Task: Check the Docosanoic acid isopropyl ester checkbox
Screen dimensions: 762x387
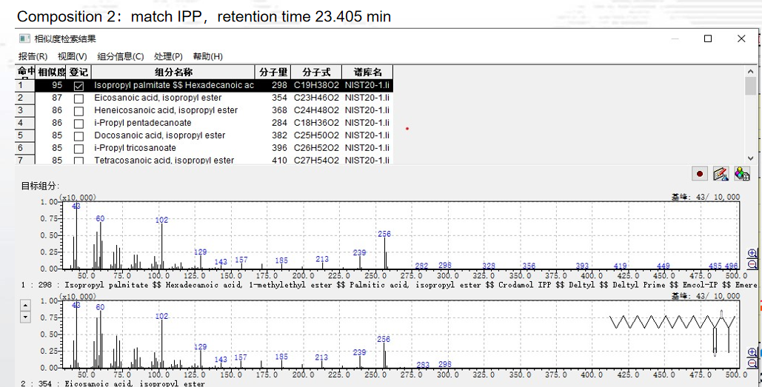Action: click(78, 136)
